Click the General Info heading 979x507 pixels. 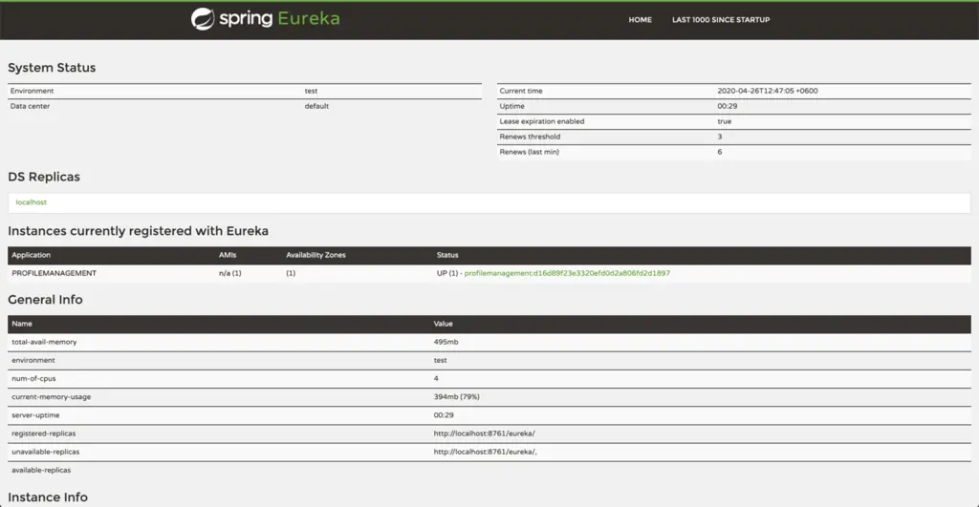[45, 300]
